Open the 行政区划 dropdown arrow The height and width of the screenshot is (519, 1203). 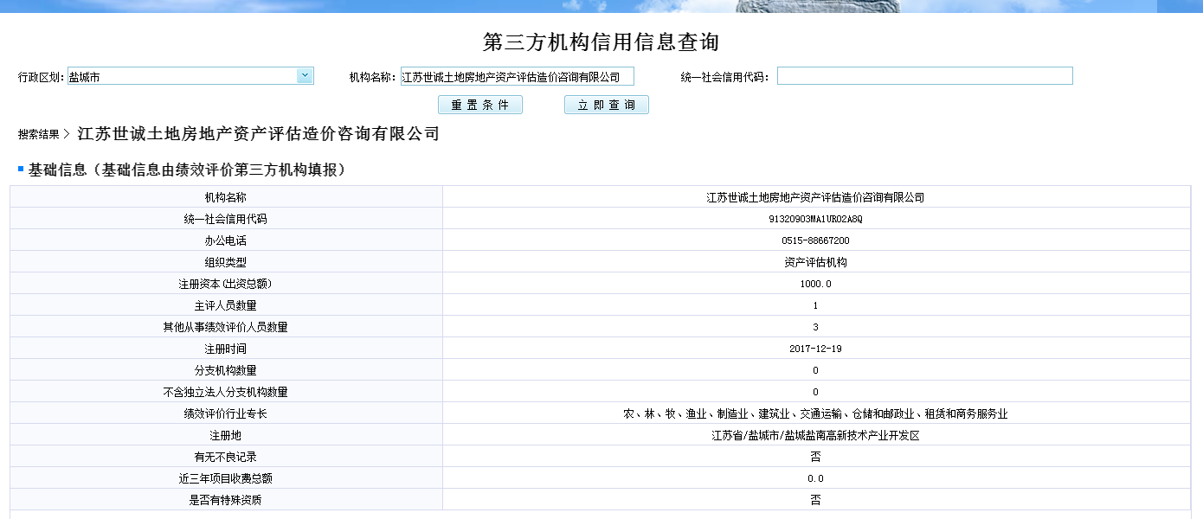[305, 76]
